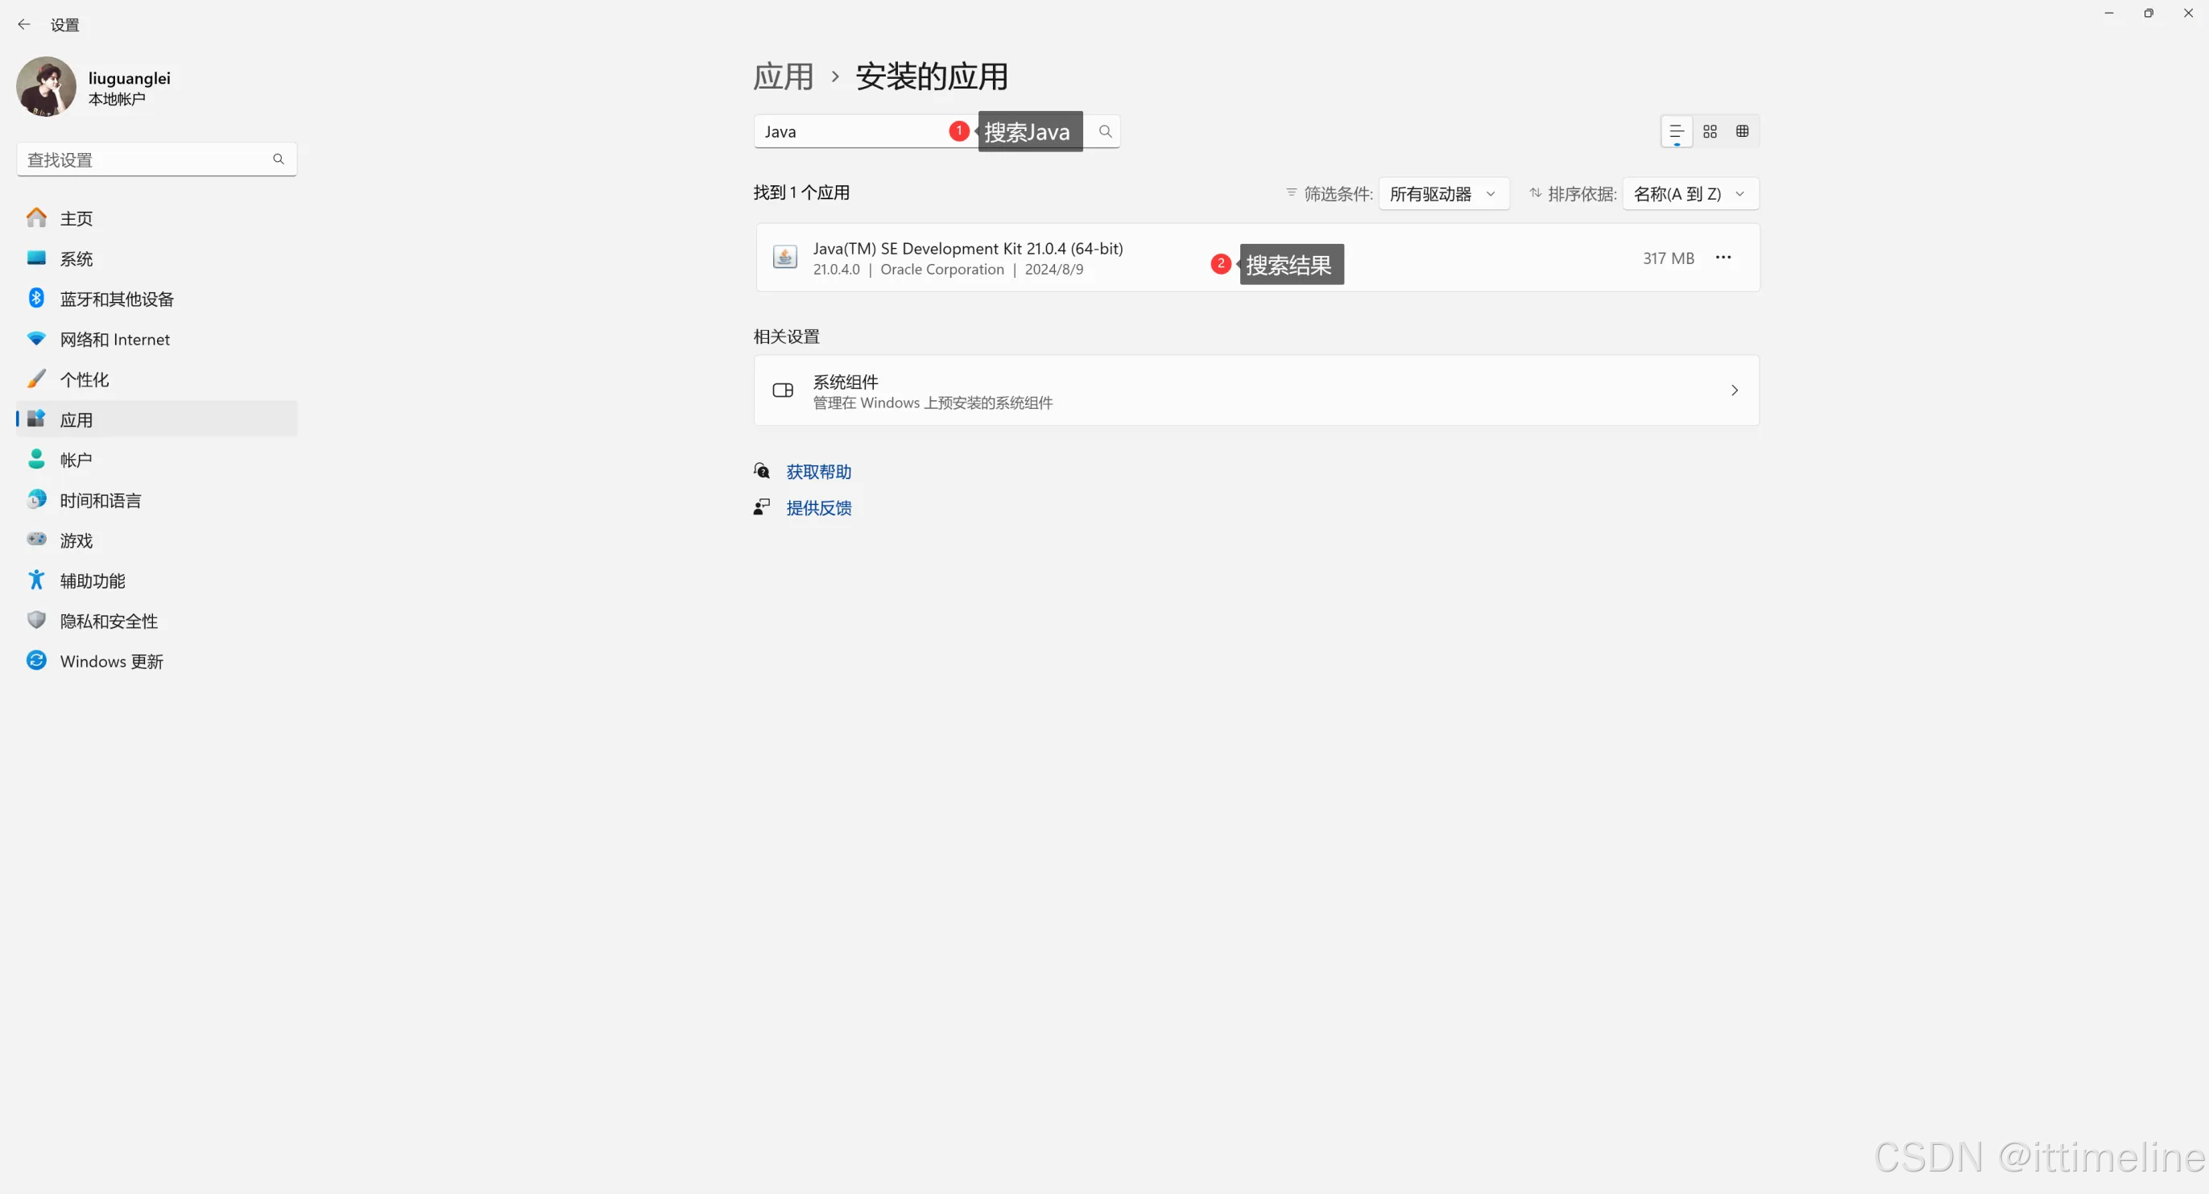Click the 提供反馈 link
The height and width of the screenshot is (1194, 2209).
(x=818, y=508)
